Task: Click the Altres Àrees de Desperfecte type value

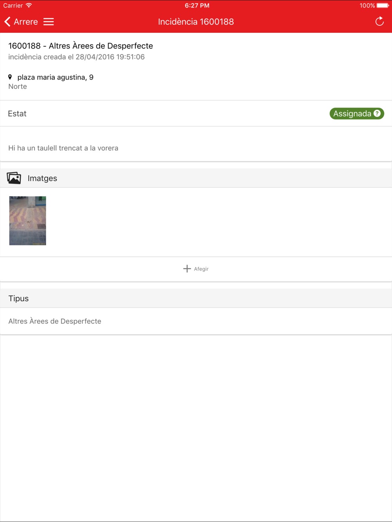Action: (x=55, y=321)
